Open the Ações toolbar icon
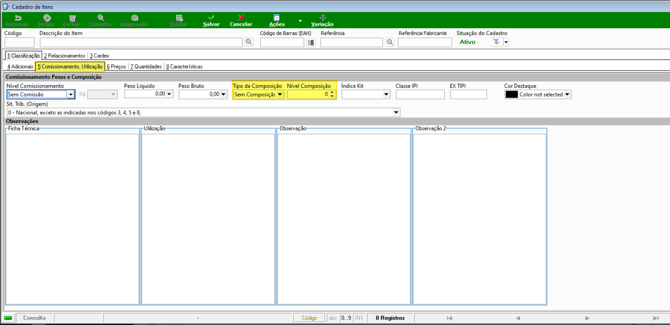This screenshot has height=325, width=670. [x=277, y=17]
